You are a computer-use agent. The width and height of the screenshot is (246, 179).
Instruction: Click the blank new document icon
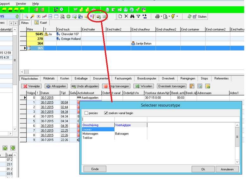(x=120, y=16)
